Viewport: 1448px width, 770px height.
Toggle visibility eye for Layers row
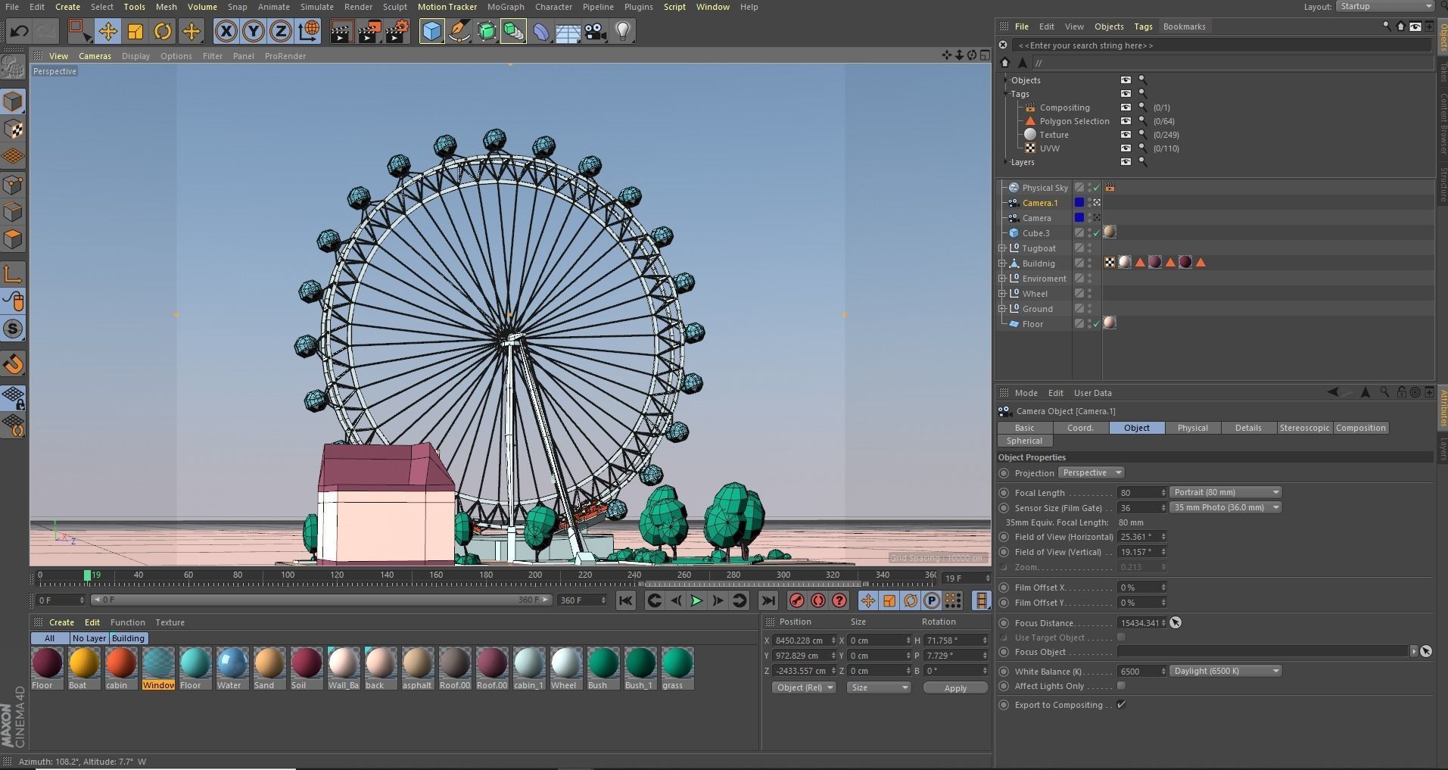click(1126, 162)
